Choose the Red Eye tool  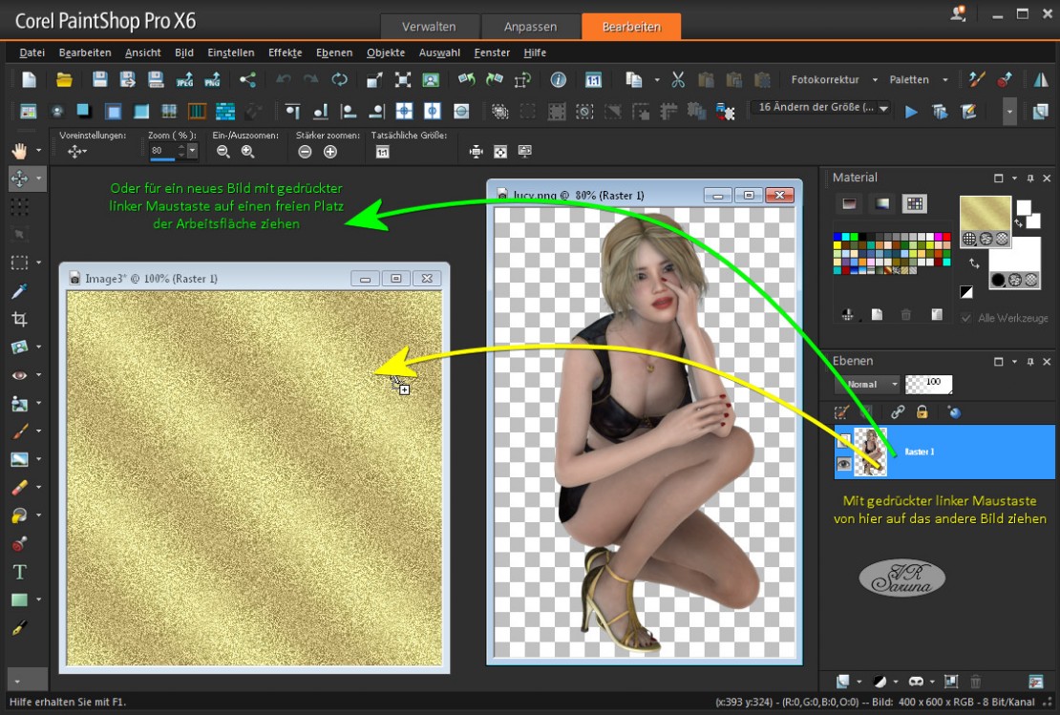[20, 374]
